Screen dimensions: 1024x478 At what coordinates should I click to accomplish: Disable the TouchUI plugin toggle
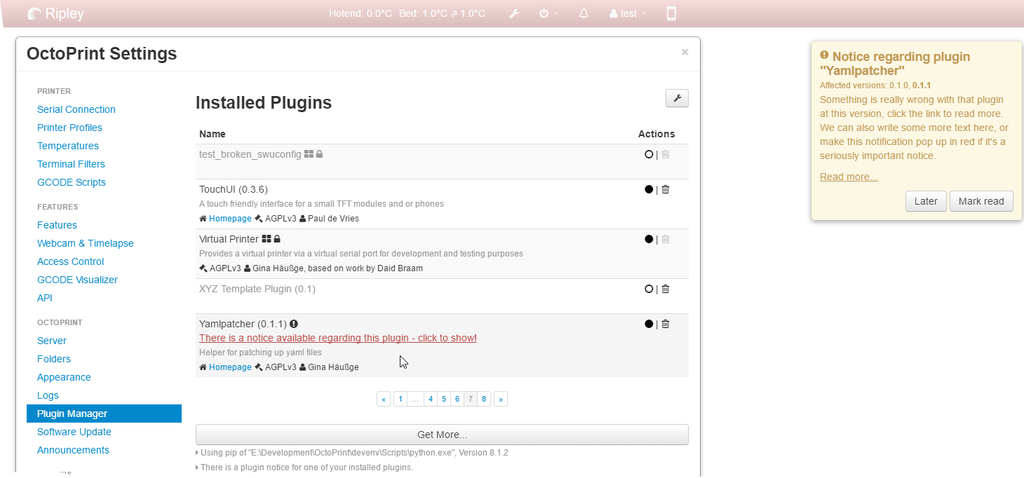[649, 189]
